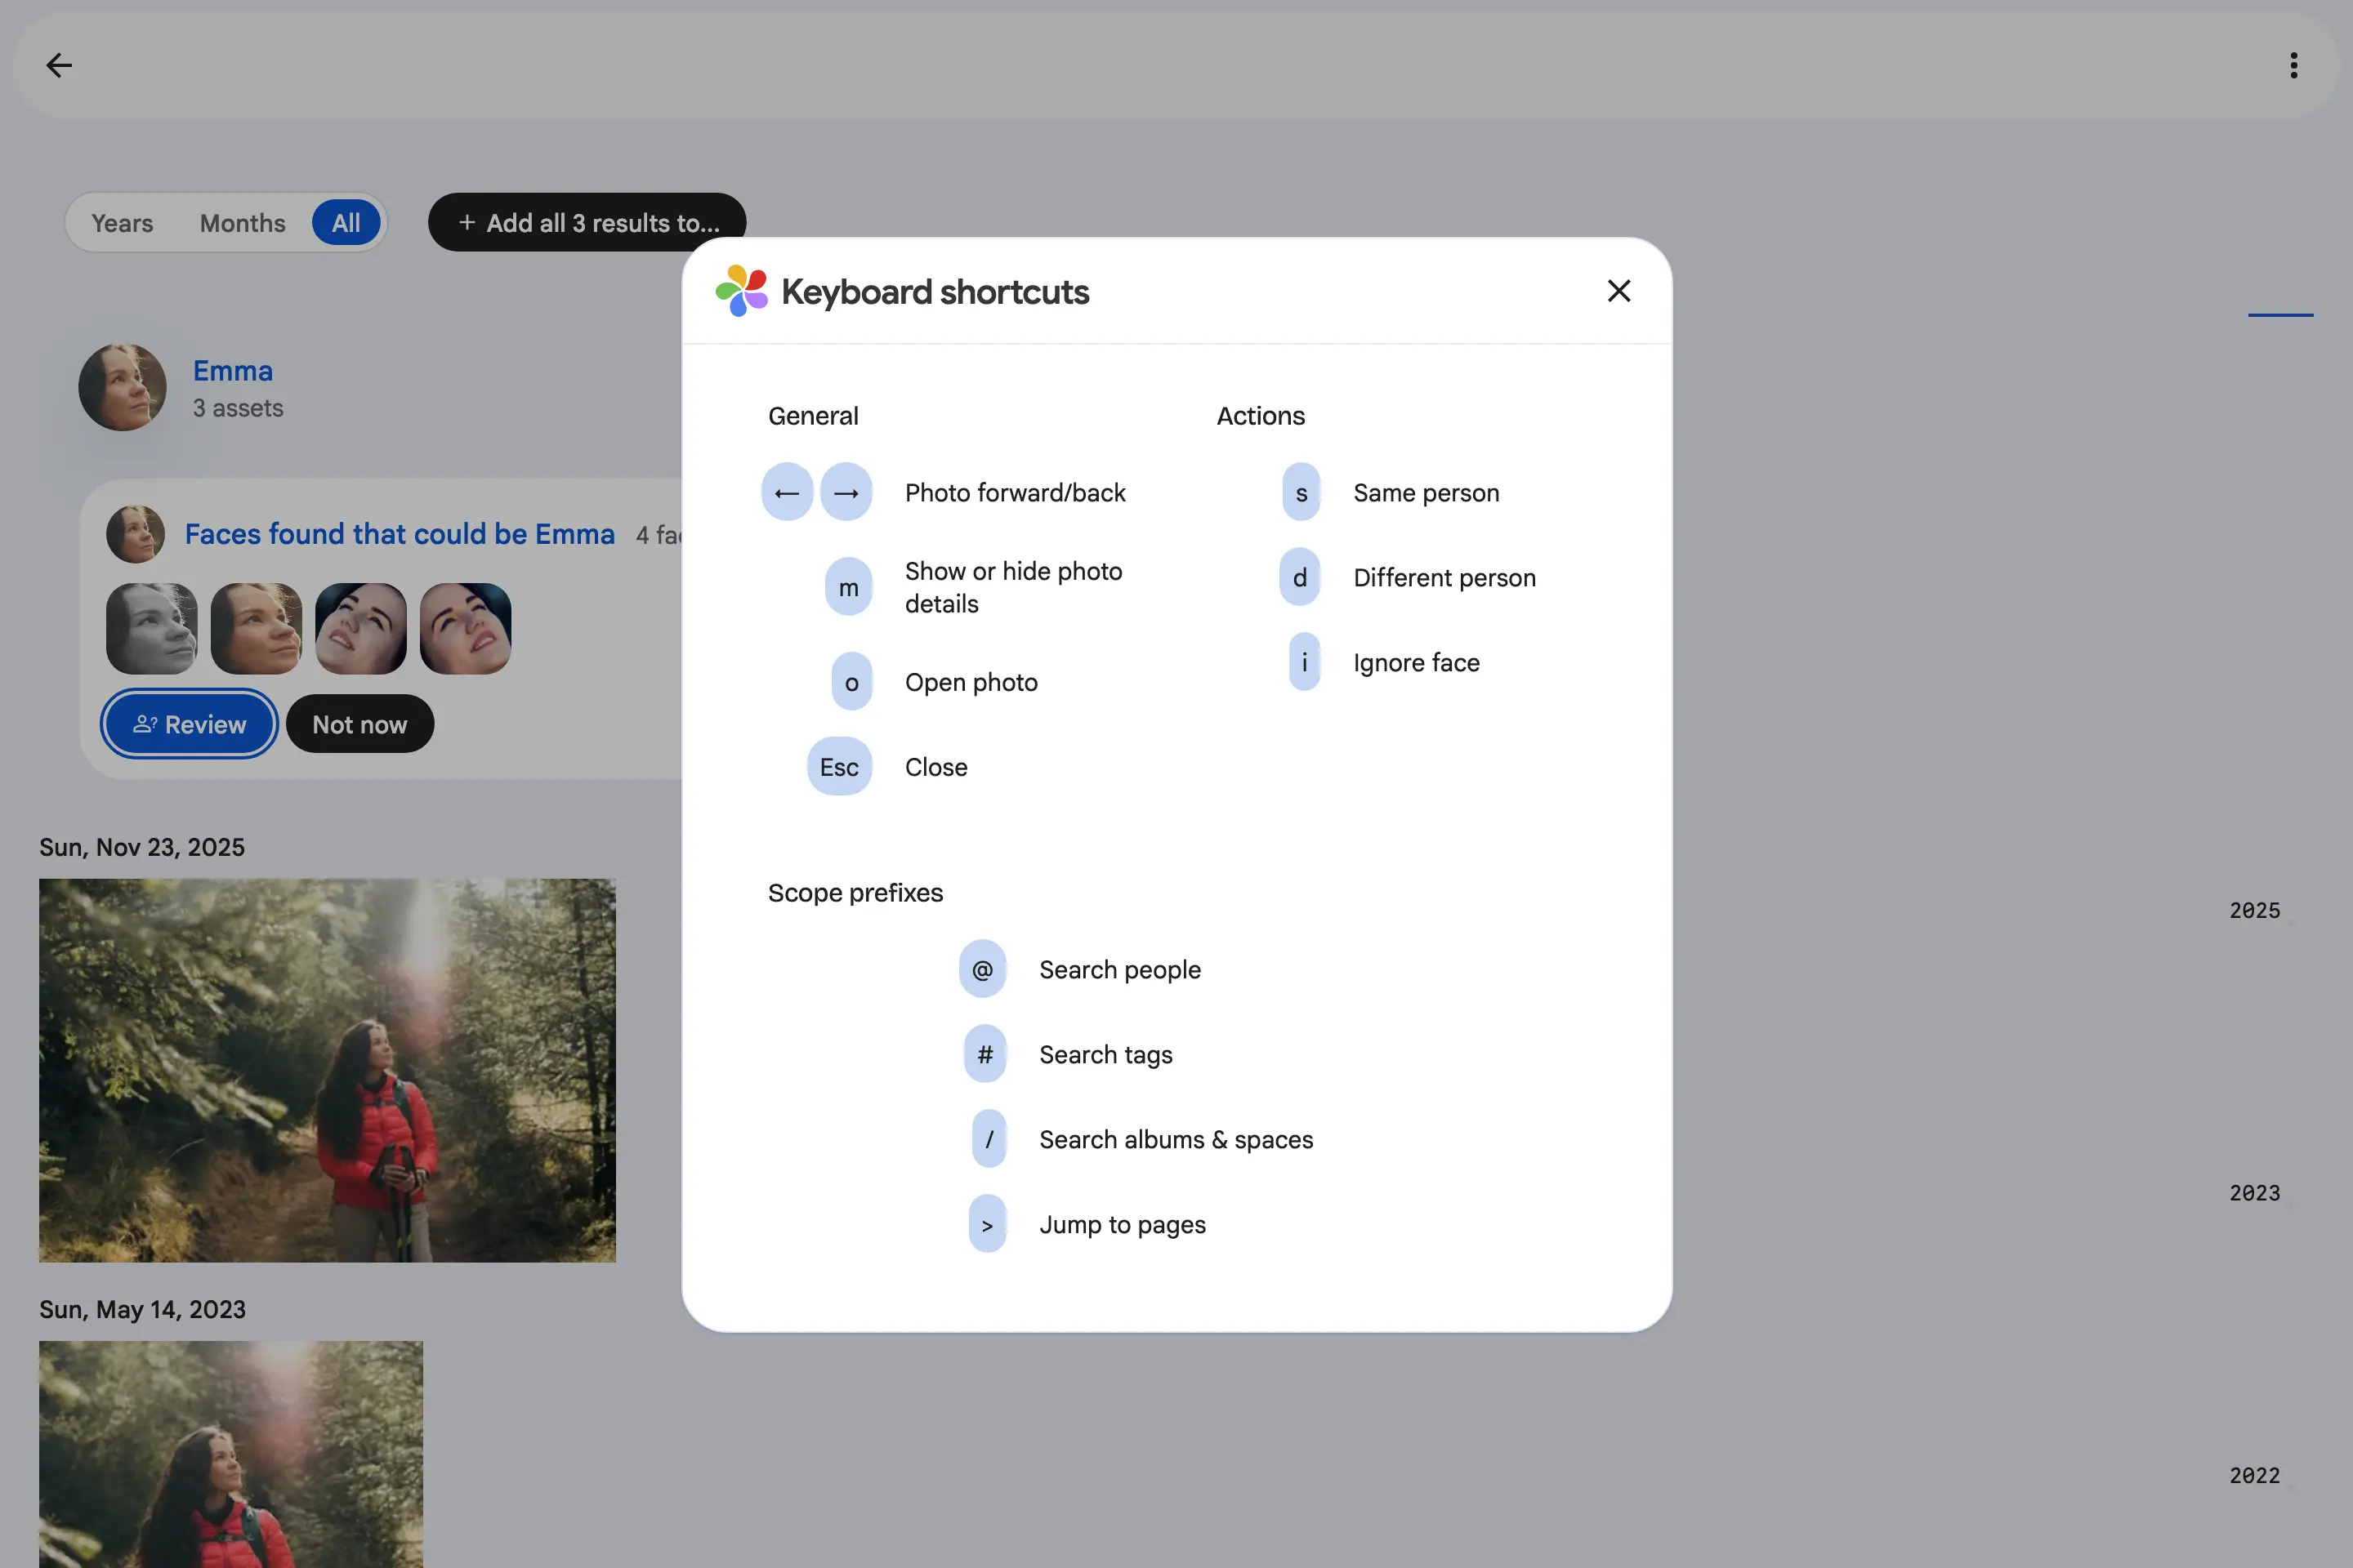Close the Keyboard shortcuts dialog
The height and width of the screenshot is (1568, 2353).
pyautogui.click(x=1619, y=291)
